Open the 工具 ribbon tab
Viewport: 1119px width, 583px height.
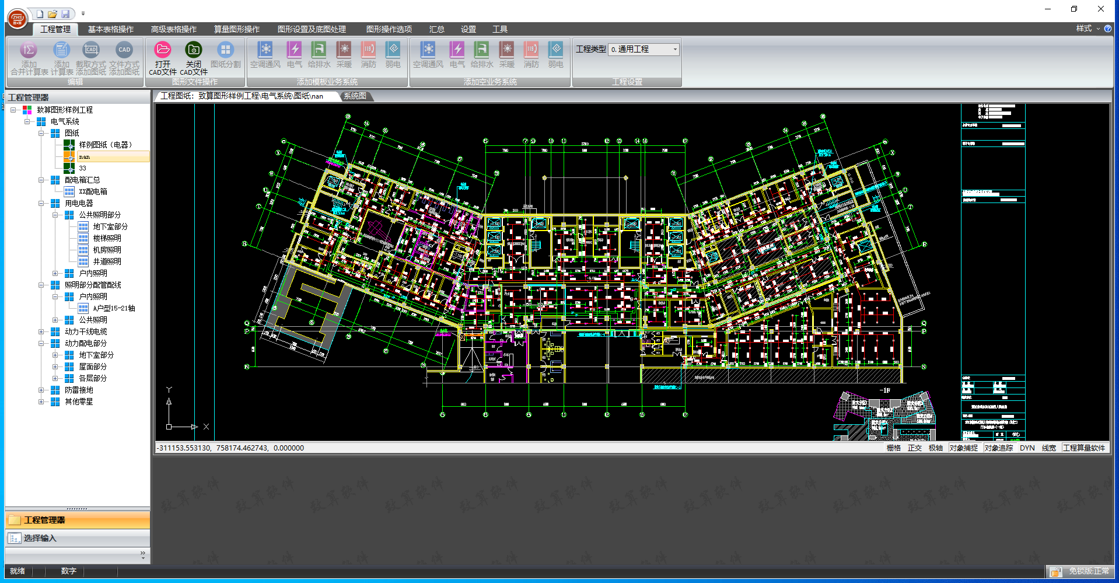[x=500, y=29]
